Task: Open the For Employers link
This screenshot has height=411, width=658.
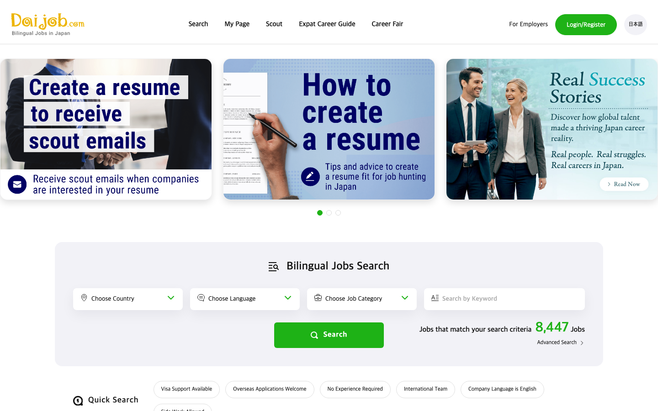Action: [x=528, y=24]
